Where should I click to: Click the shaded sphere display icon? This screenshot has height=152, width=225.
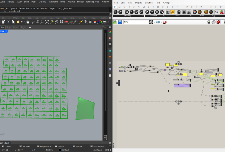pos(105,22)
